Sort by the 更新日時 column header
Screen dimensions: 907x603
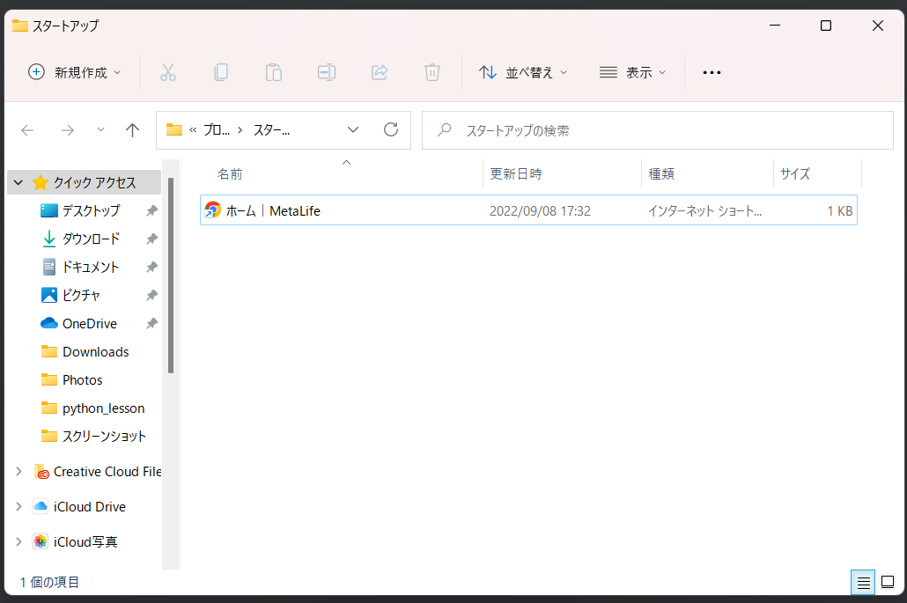562,173
